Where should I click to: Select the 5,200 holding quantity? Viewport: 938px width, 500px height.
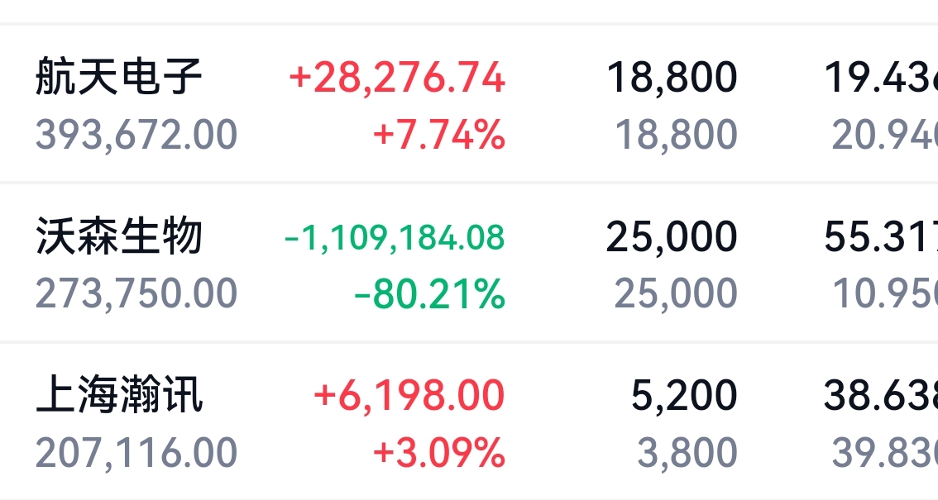coord(684,396)
